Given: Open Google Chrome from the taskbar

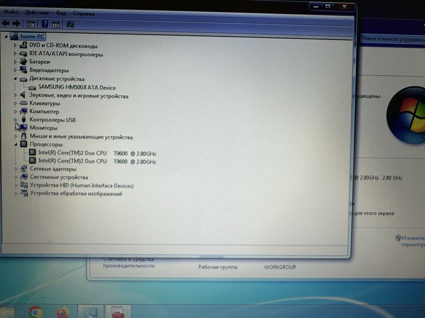Looking at the screenshot, I should click(36, 312).
